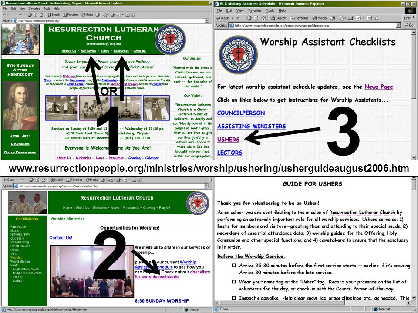This screenshot has width=418, height=313.
Task: Click the ASSISTING MINISTERS link
Action: point(251,126)
